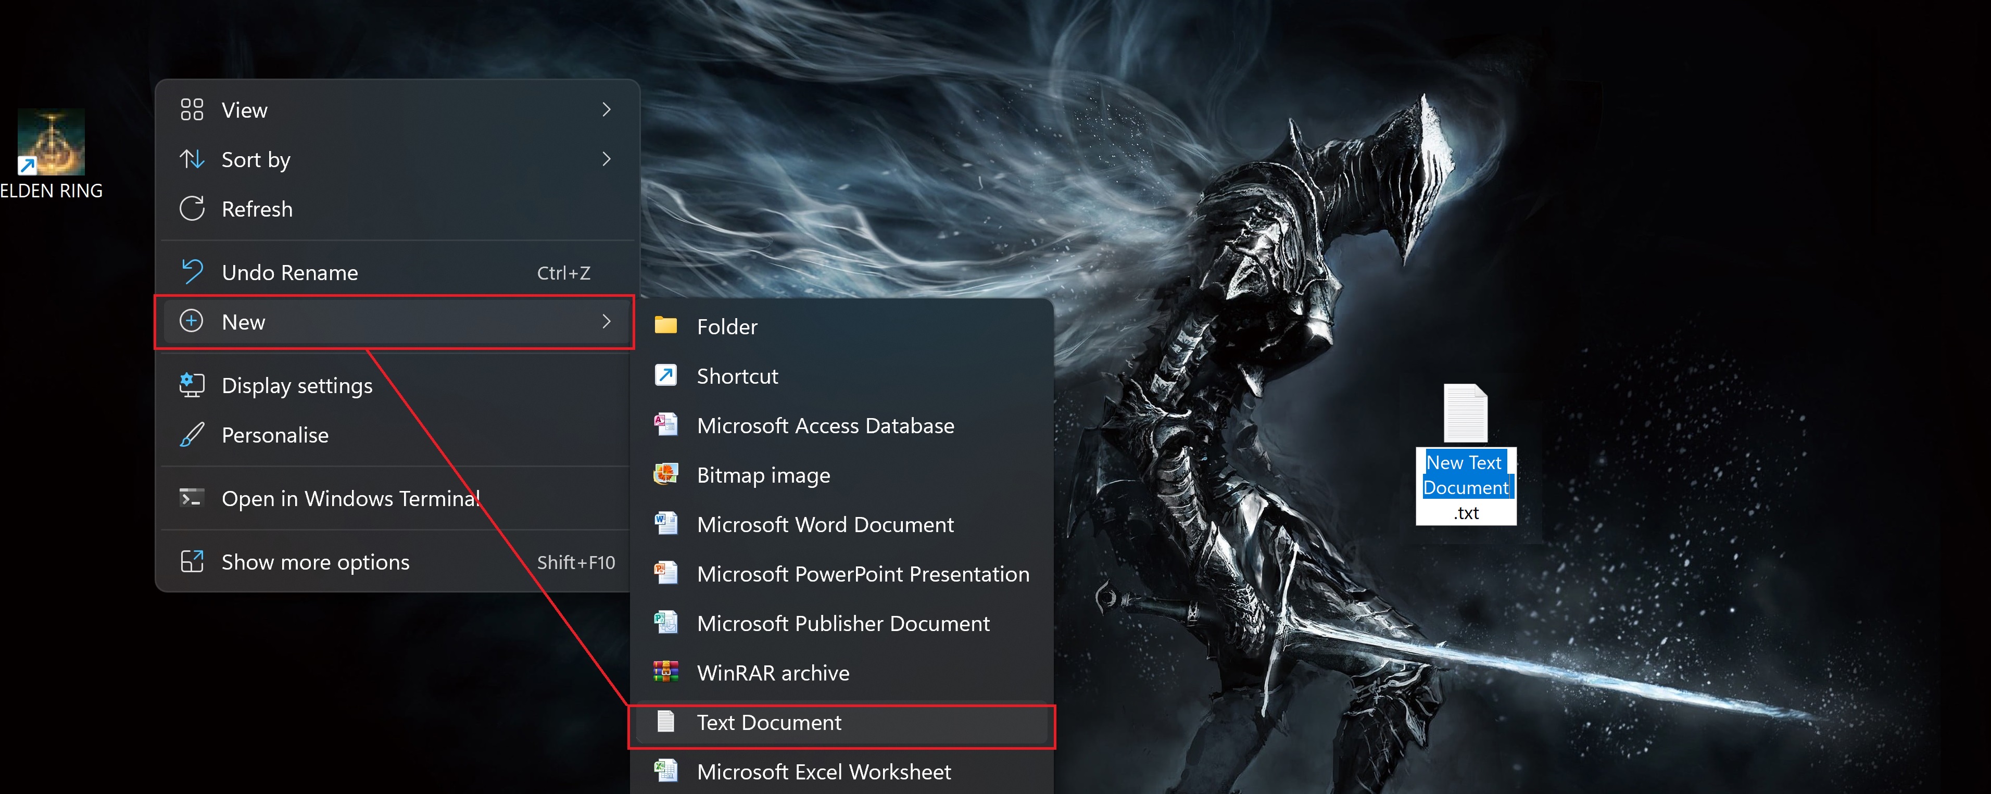Select Personalise from context menu
The width and height of the screenshot is (1991, 794).
click(274, 435)
